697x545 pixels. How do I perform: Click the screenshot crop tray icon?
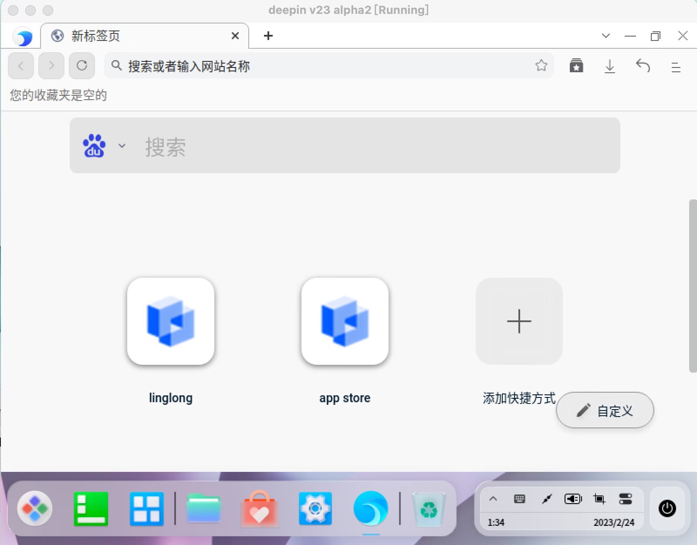[x=599, y=499]
